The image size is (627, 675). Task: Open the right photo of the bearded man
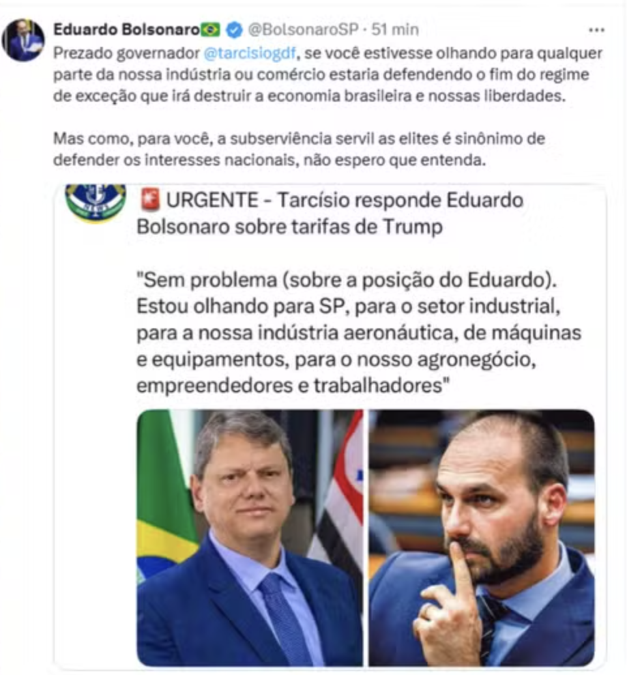pyautogui.click(x=482, y=538)
